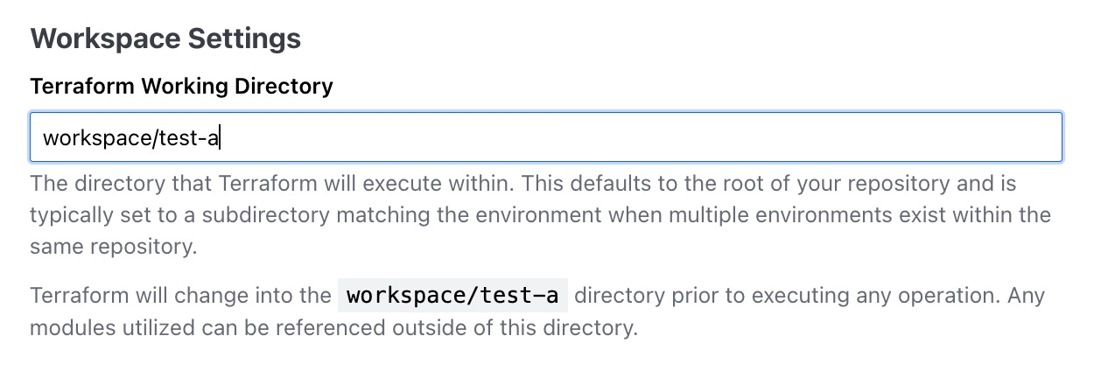Screen dimensions: 1115x371
Task: Click the Terraform Working Directory input field
Action: tap(546, 137)
